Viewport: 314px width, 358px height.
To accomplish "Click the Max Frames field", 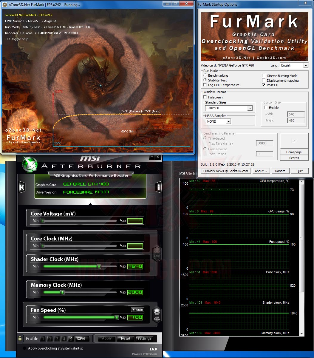I will click(264, 154).
